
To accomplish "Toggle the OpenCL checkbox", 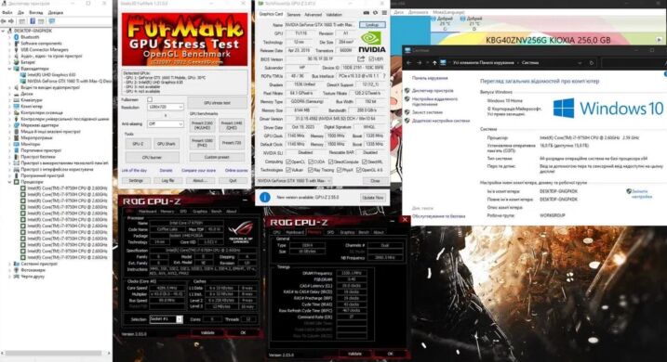I will click(288, 162).
